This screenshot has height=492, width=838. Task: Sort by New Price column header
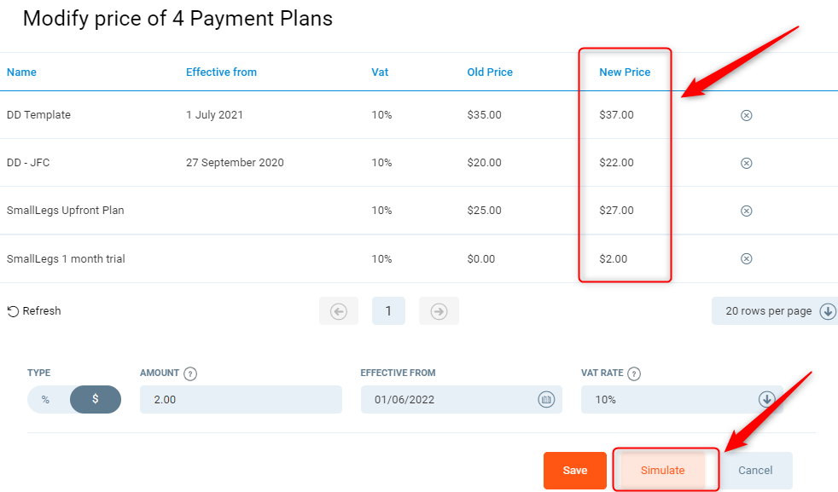(625, 72)
